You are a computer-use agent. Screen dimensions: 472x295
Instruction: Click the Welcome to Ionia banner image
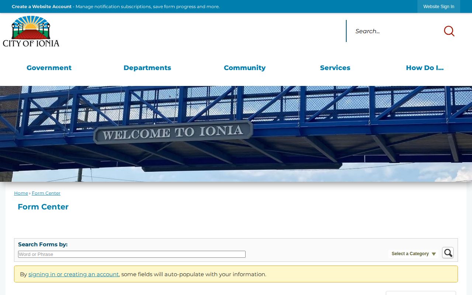236,134
